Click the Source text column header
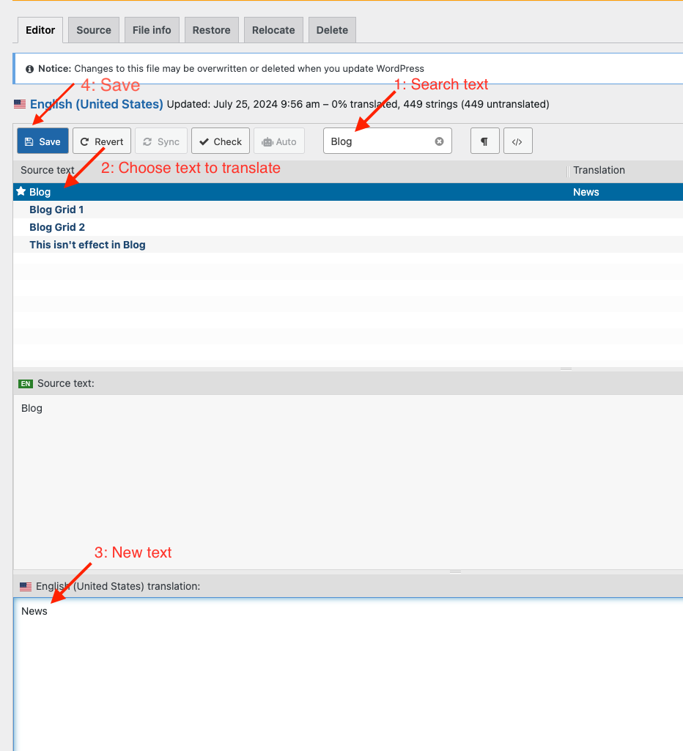This screenshot has height=751, width=683. tap(48, 170)
